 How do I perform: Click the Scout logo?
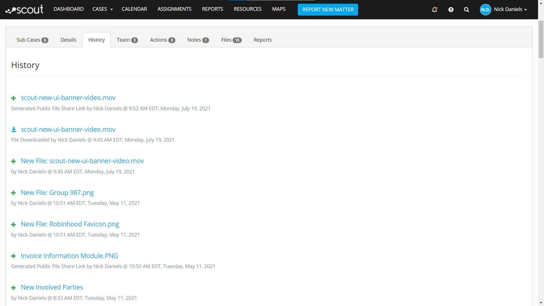coord(24,9)
